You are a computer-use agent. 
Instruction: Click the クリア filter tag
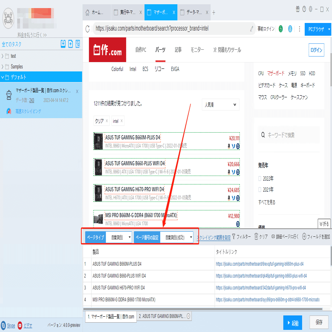(101, 121)
